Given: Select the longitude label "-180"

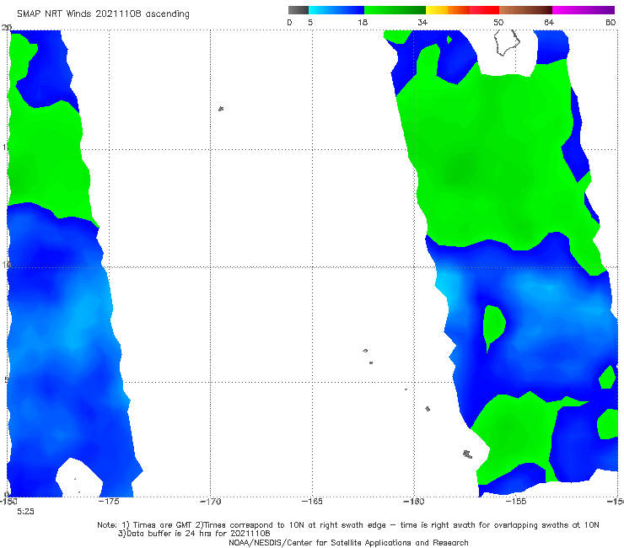Looking at the screenshot, I should click(x=8, y=502).
